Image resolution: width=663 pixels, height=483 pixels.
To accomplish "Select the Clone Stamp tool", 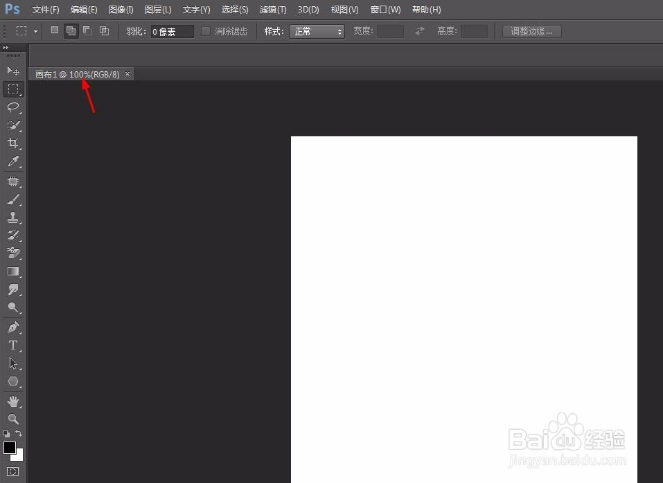I will 13,217.
